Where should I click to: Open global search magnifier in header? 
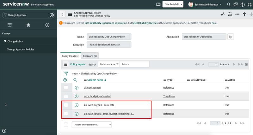point(229,4)
